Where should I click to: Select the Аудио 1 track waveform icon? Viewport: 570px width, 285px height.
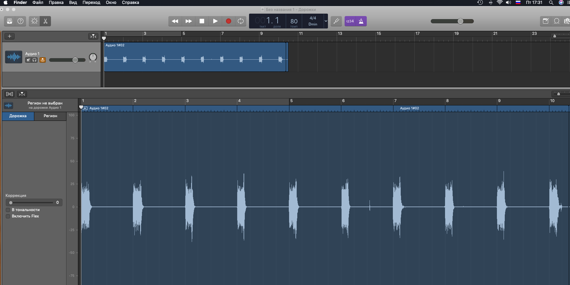pyautogui.click(x=14, y=57)
